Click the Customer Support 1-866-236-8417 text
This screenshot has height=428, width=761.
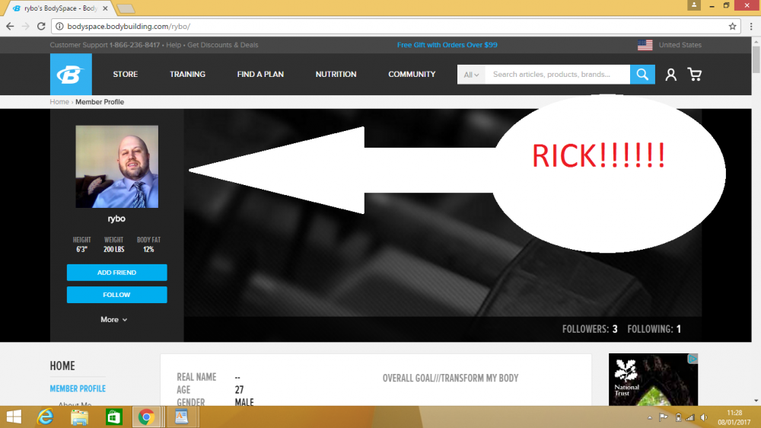(105, 45)
